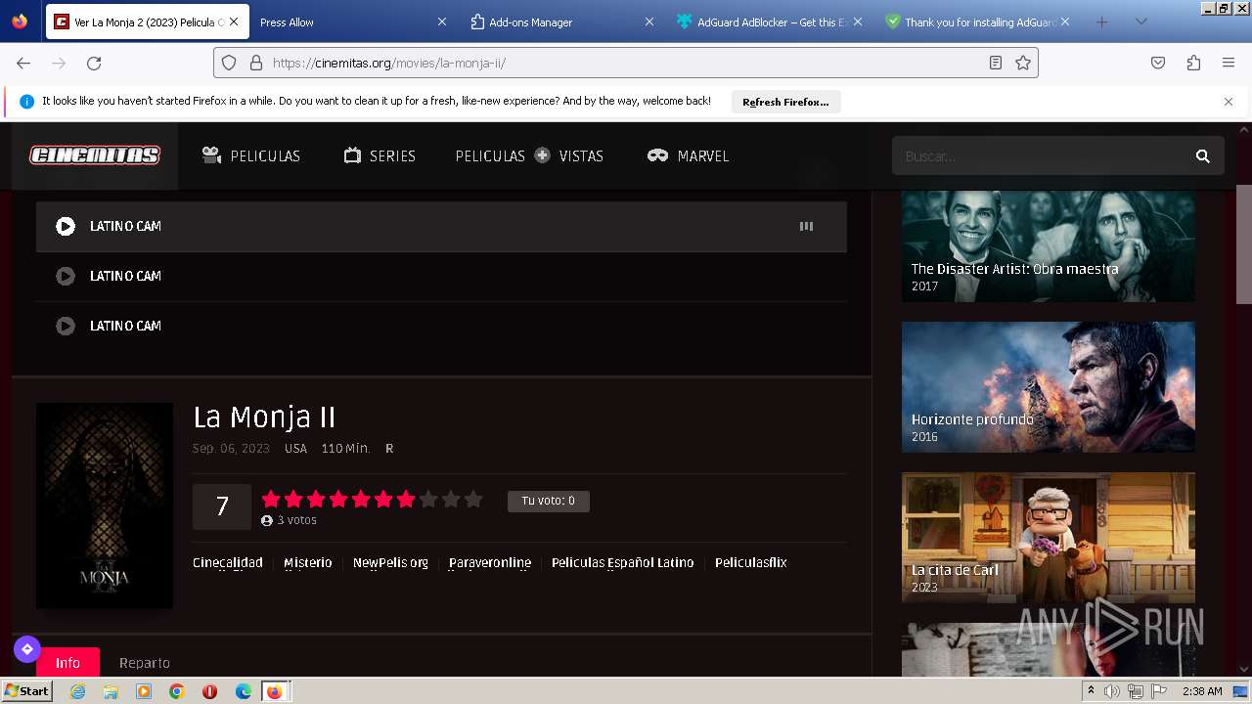
Task: Click the Cinemitas logo
Action: pyautogui.click(x=95, y=155)
